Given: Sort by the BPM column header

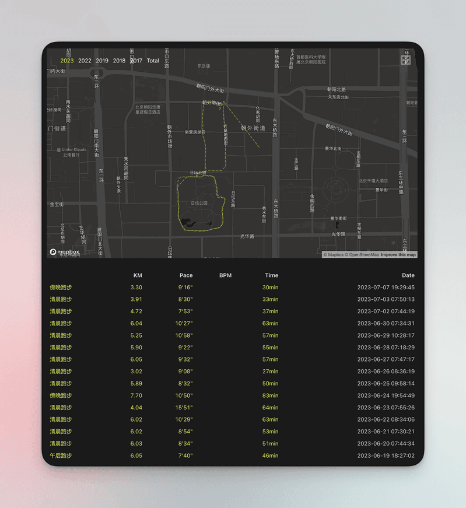Looking at the screenshot, I should click(225, 275).
